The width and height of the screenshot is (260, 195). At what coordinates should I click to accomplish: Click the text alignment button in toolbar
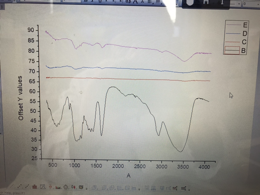pos(150,2)
